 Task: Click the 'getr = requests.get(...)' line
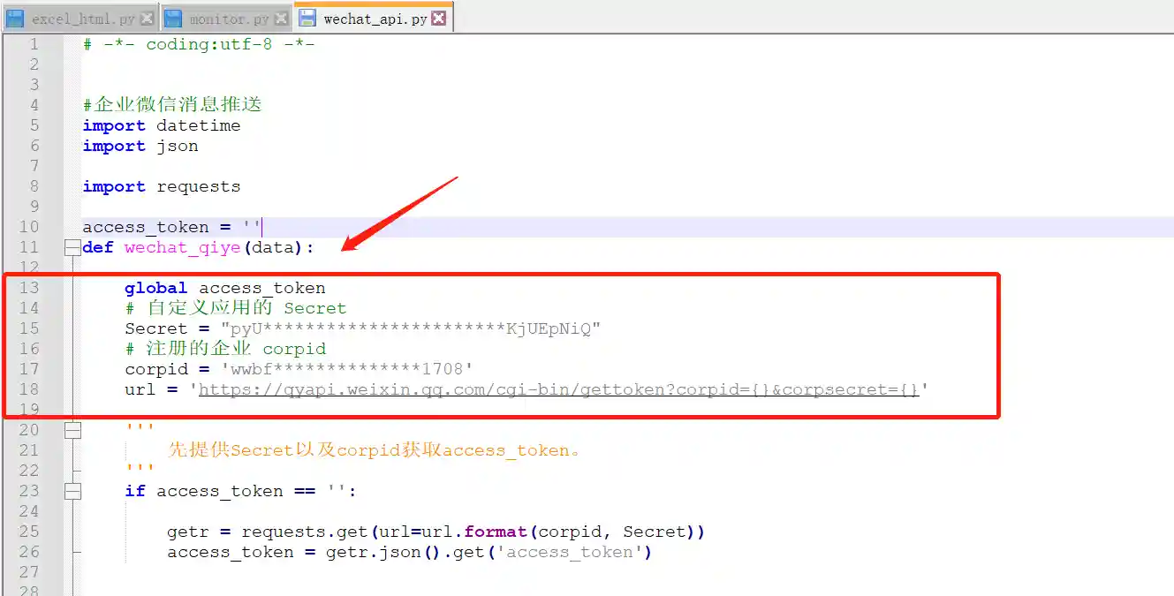pyautogui.click(x=436, y=532)
